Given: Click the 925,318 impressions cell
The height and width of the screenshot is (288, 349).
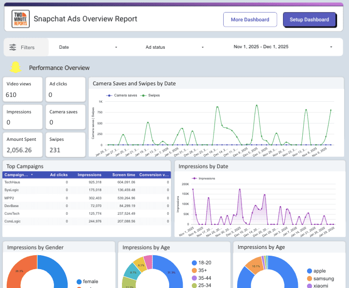Looking at the screenshot, I should [95, 182].
